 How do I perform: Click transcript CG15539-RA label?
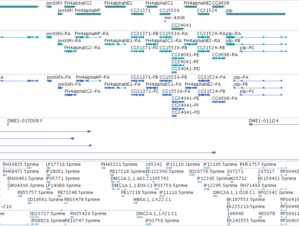[x=174, y=34]
